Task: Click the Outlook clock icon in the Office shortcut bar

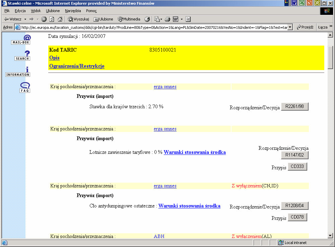Action: [x=317, y=3]
